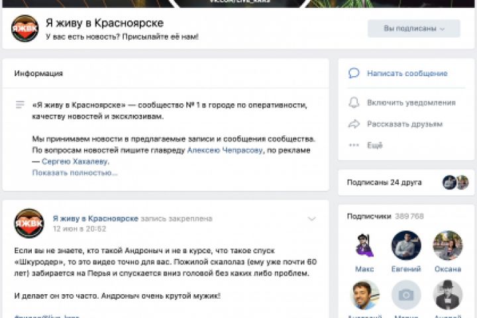Click the name Оксана under avatar
This screenshot has width=477, height=318.
click(448, 269)
